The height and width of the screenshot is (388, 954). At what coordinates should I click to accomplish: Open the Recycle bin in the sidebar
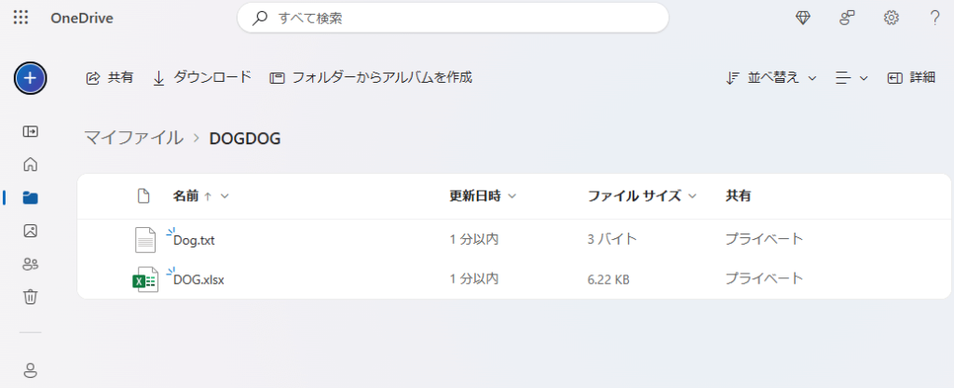pyautogui.click(x=30, y=297)
